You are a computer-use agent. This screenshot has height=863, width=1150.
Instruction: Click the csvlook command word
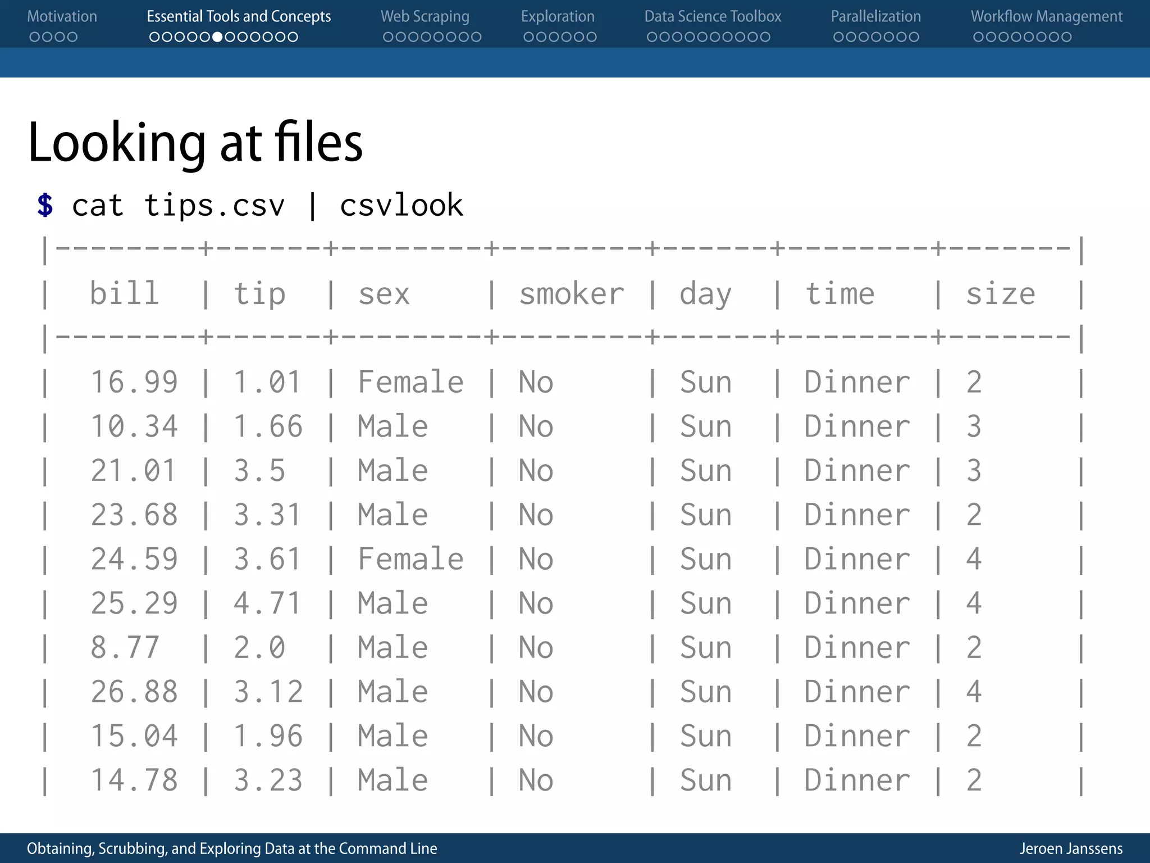click(401, 205)
